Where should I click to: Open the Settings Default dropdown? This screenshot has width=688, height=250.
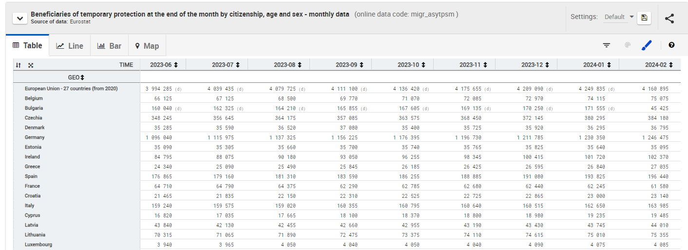click(x=619, y=17)
